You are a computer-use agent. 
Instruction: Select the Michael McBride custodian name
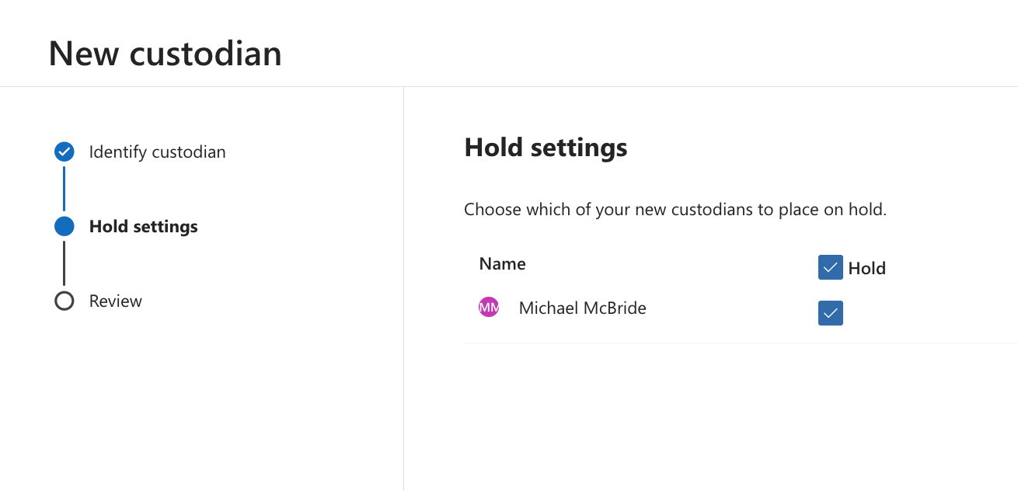(582, 308)
